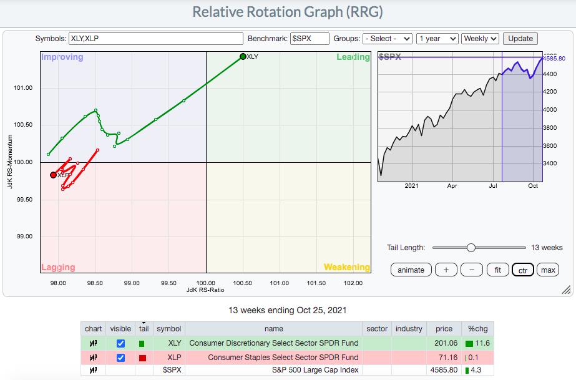
Task: Click the Tail Length slider handle
Action: coord(471,248)
